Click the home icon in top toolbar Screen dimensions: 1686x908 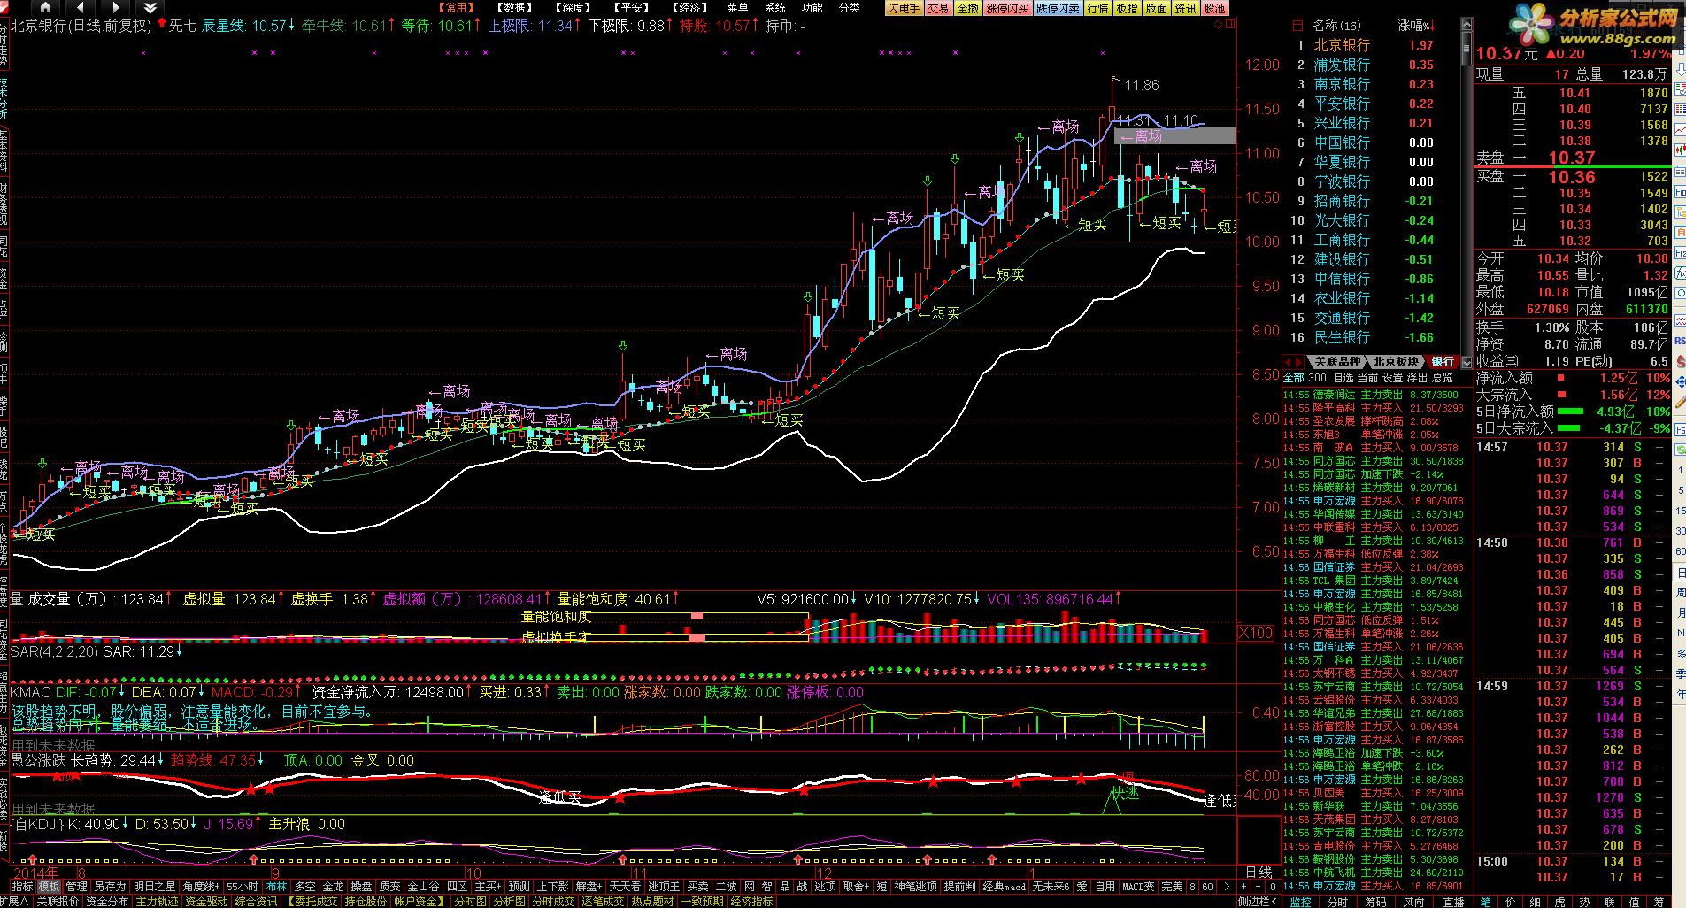click(45, 8)
